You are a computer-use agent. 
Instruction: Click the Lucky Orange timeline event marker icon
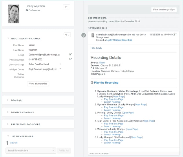(x=83, y=35)
